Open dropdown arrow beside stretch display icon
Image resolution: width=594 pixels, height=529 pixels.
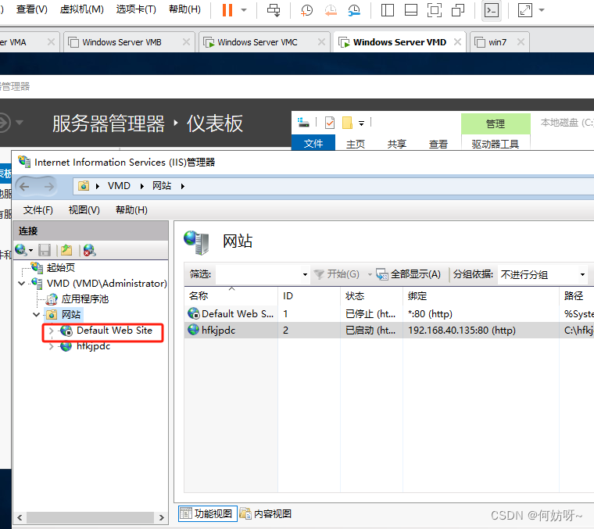tap(542, 10)
